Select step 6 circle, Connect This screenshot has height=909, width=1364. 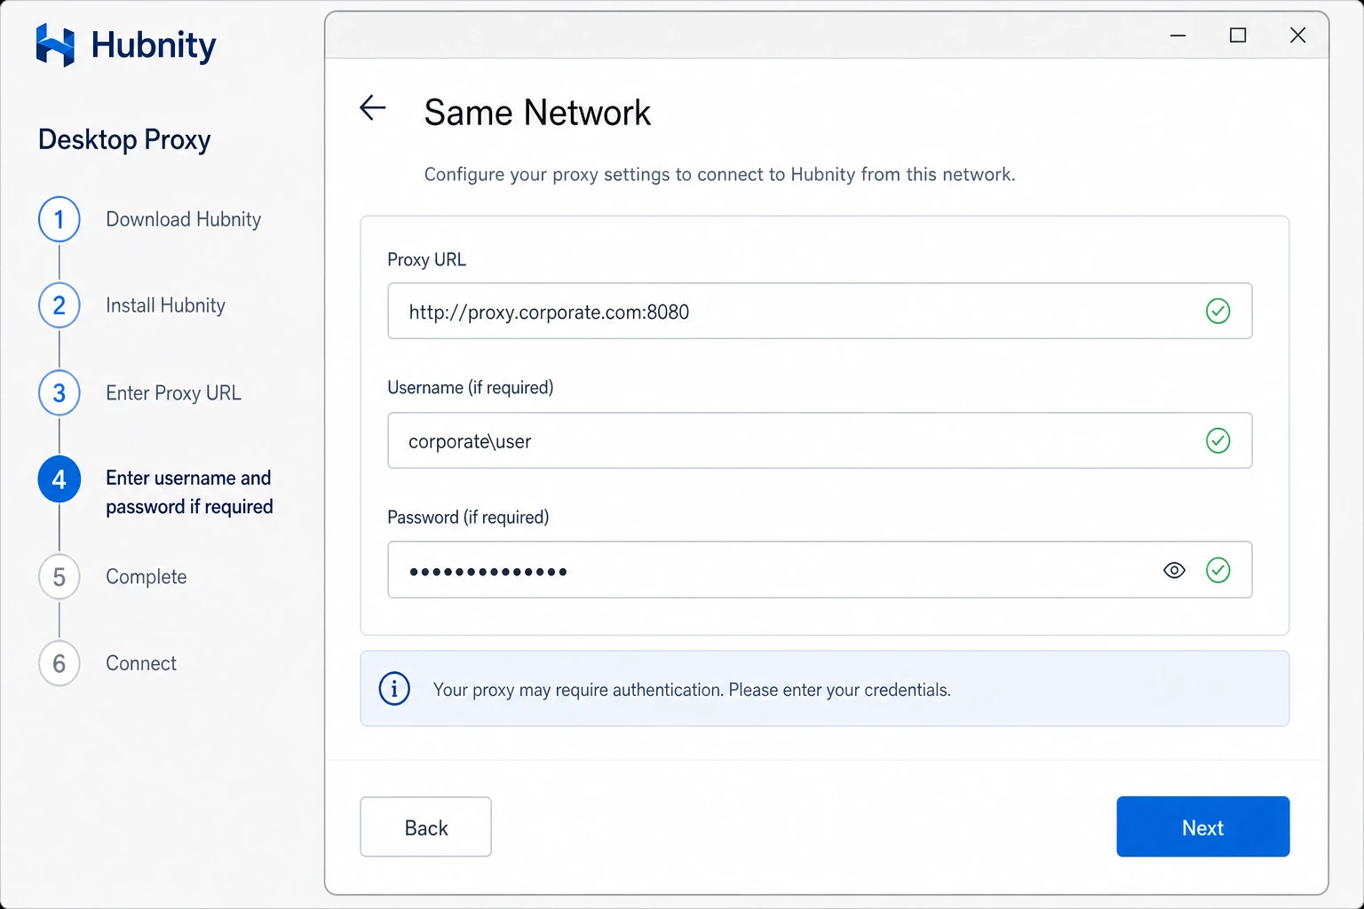click(59, 663)
